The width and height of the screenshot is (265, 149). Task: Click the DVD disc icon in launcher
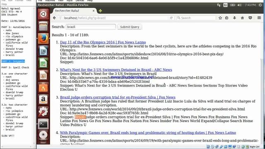coord(43,135)
